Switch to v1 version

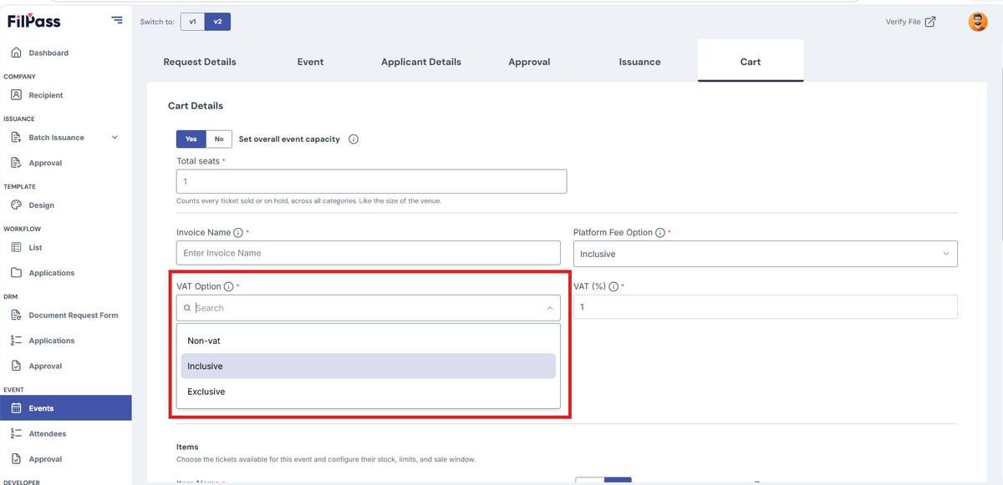(192, 22)
